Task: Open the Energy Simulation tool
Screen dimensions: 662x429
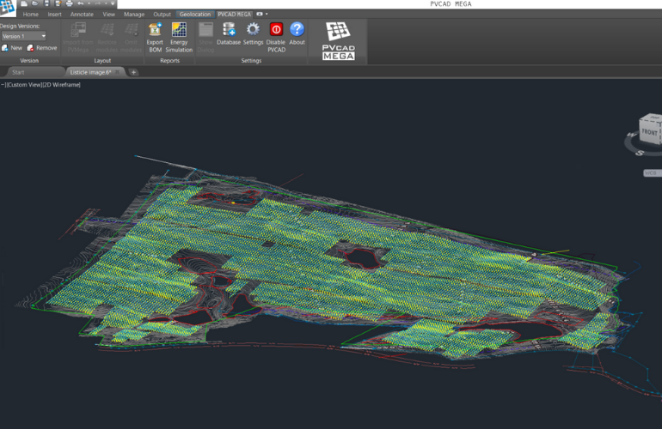Action: pos(179,30)
